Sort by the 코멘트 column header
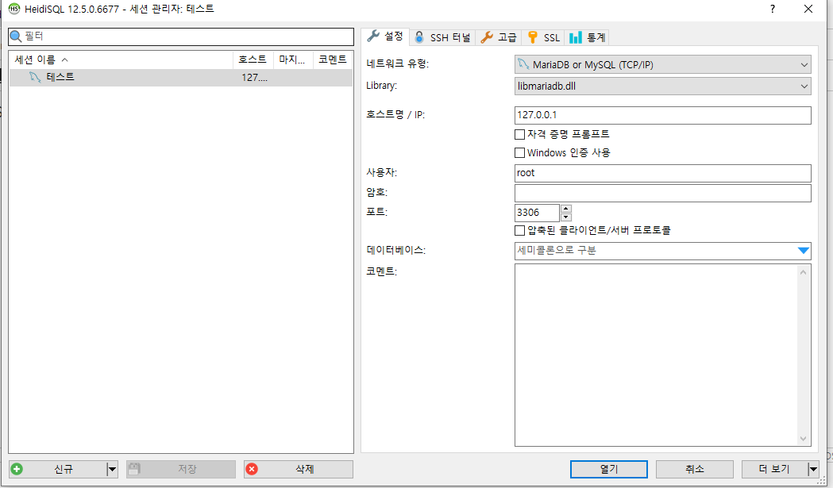Viewport: 833px width, 488px height. tap(333, 60)
